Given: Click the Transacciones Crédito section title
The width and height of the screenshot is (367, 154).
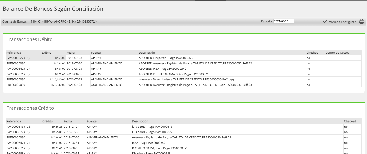Looking at the screenshot, I should (x=30, y=108).
